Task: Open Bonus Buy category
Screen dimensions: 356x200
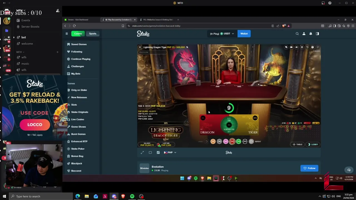Action: pos(77,156)
